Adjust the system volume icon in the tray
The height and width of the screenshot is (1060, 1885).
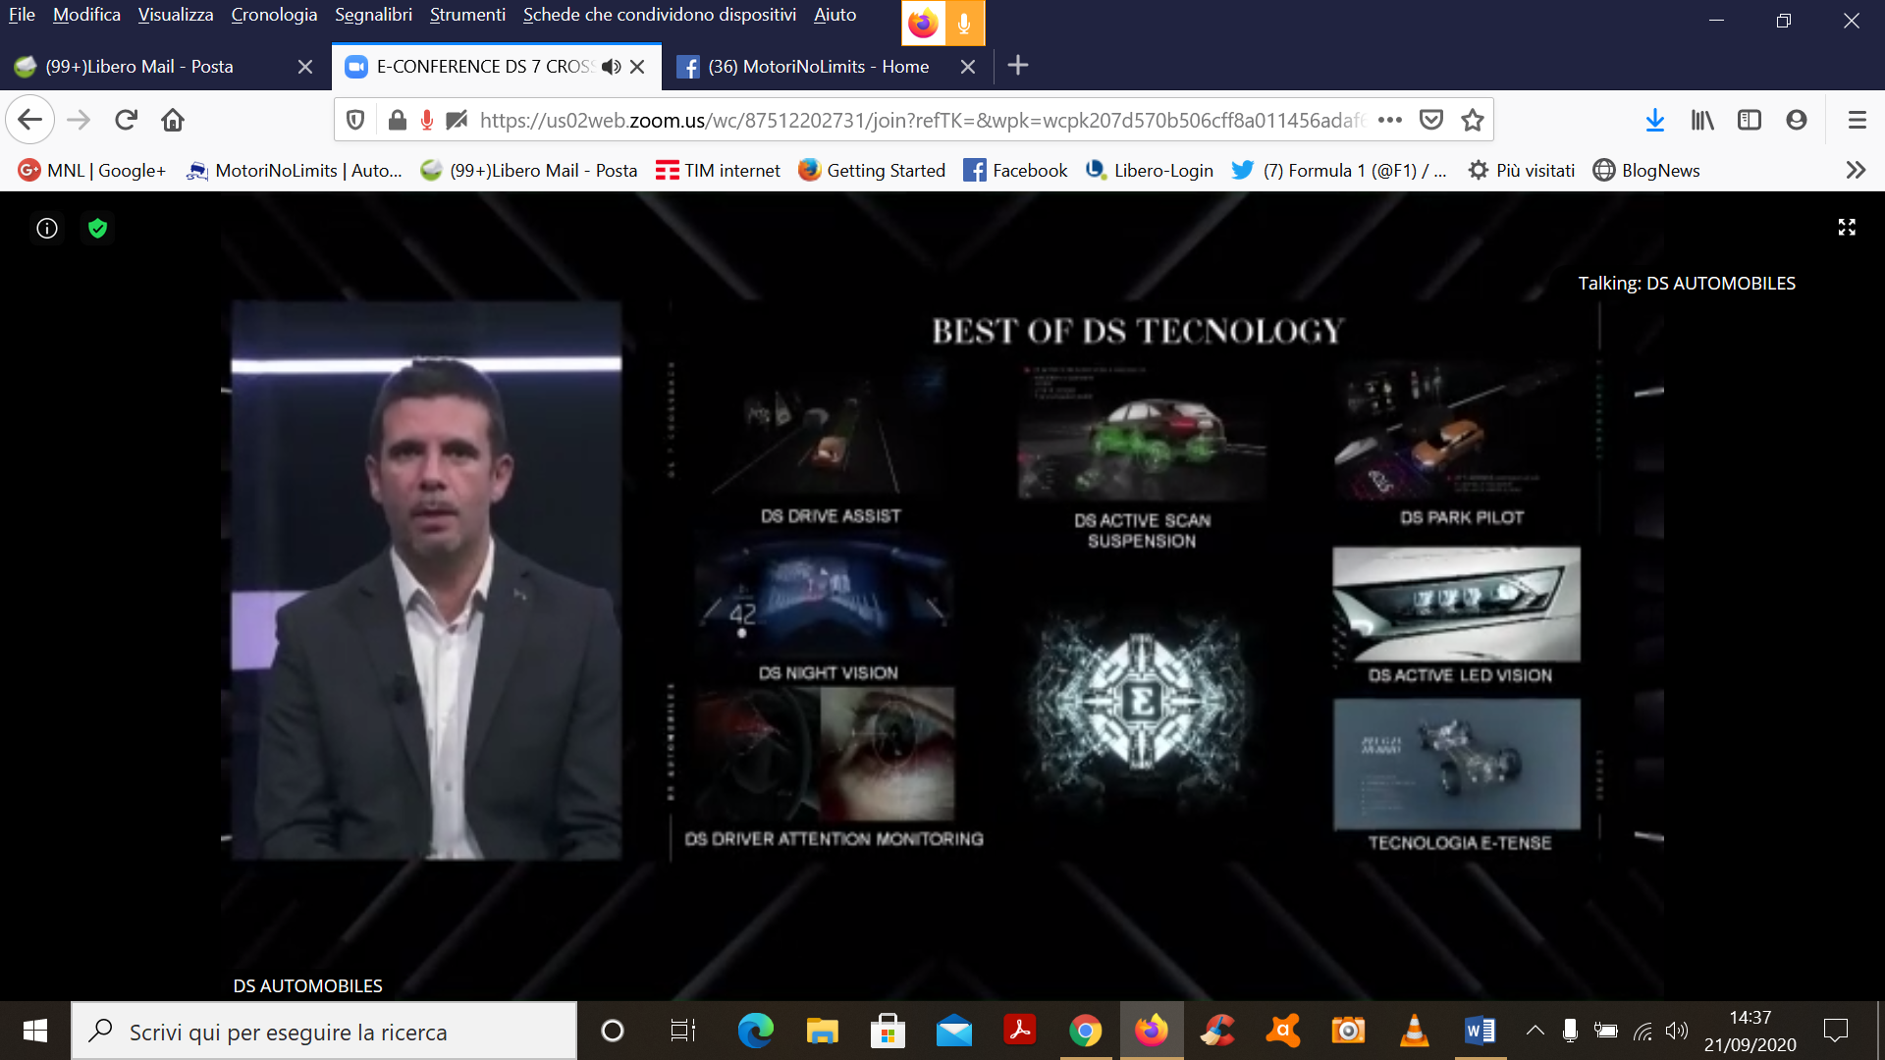[1677, 1031]
